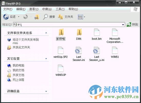
Task: Open the 编辑(E) menu
Action: 21,9
